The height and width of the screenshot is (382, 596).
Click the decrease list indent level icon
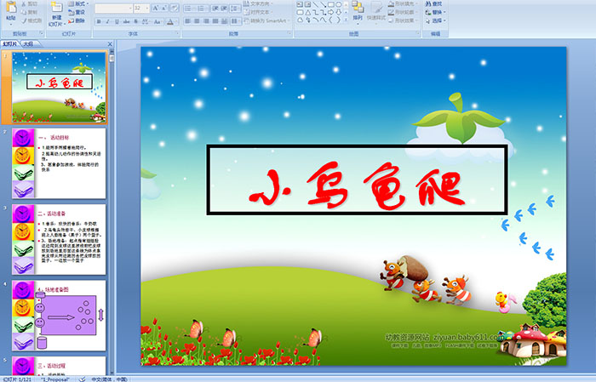(215, 9)
